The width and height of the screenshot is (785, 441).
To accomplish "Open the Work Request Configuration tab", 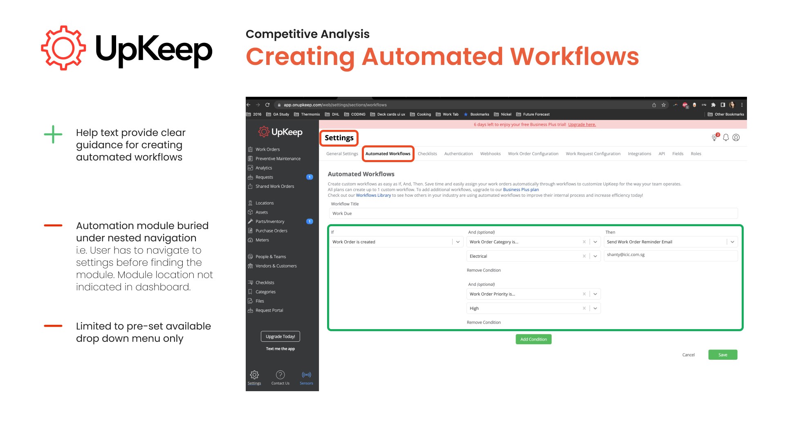I will 593,154.
